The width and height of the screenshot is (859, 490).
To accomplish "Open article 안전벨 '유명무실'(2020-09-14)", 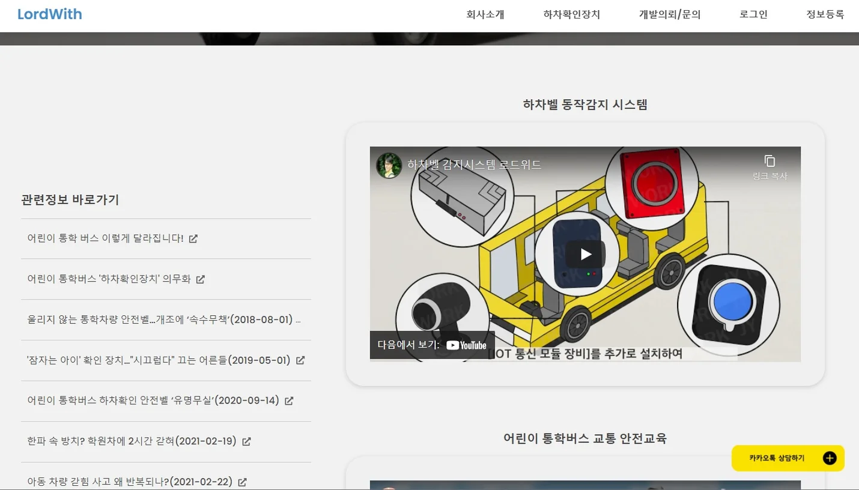I will (153, 401).
